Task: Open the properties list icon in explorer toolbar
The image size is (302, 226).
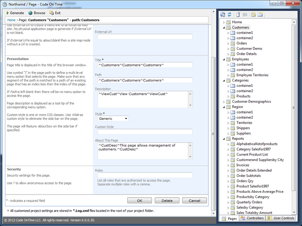Action: [245, 15]
